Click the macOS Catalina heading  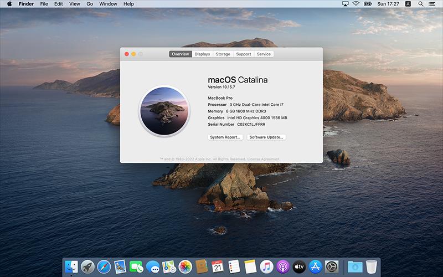pos(238,80)
